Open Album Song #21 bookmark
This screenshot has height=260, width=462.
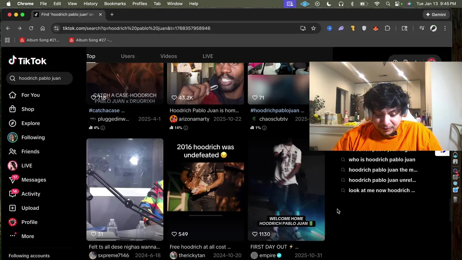point(39,40)
